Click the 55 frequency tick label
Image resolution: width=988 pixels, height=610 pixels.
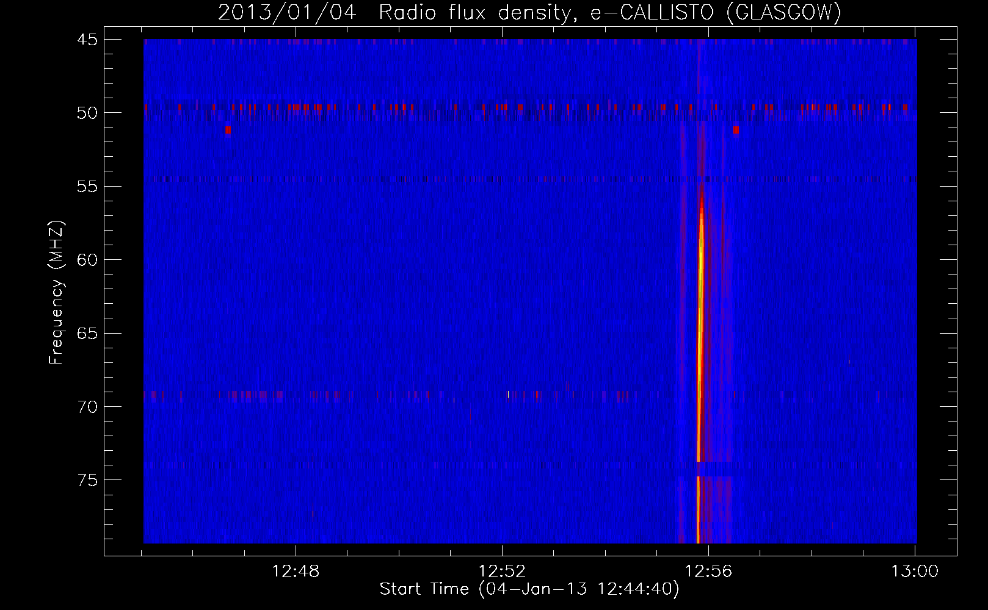click(x=87, y=187)
